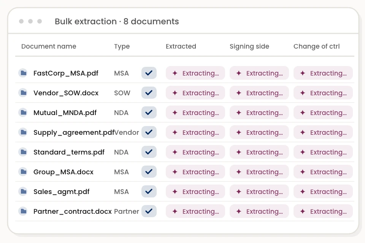Click the Sales_agmt.pdf file name
Viewport: 365px width, 243px height.
[x=62, y=192]
